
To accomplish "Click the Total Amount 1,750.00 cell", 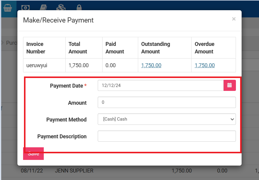I will click(x=84, y=65).
